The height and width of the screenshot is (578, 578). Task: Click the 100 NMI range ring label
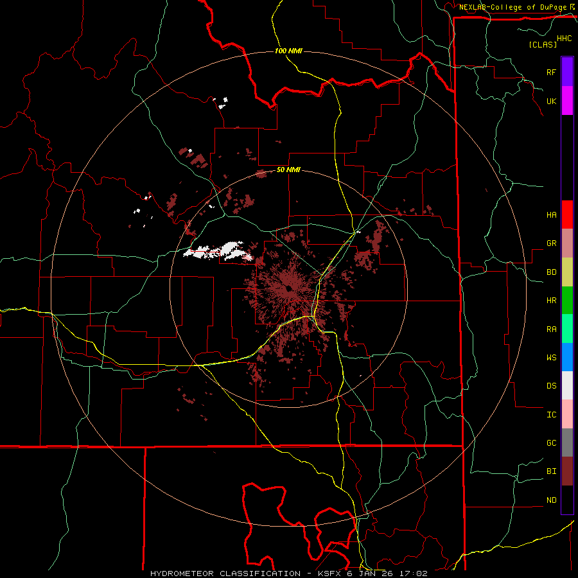288,51
